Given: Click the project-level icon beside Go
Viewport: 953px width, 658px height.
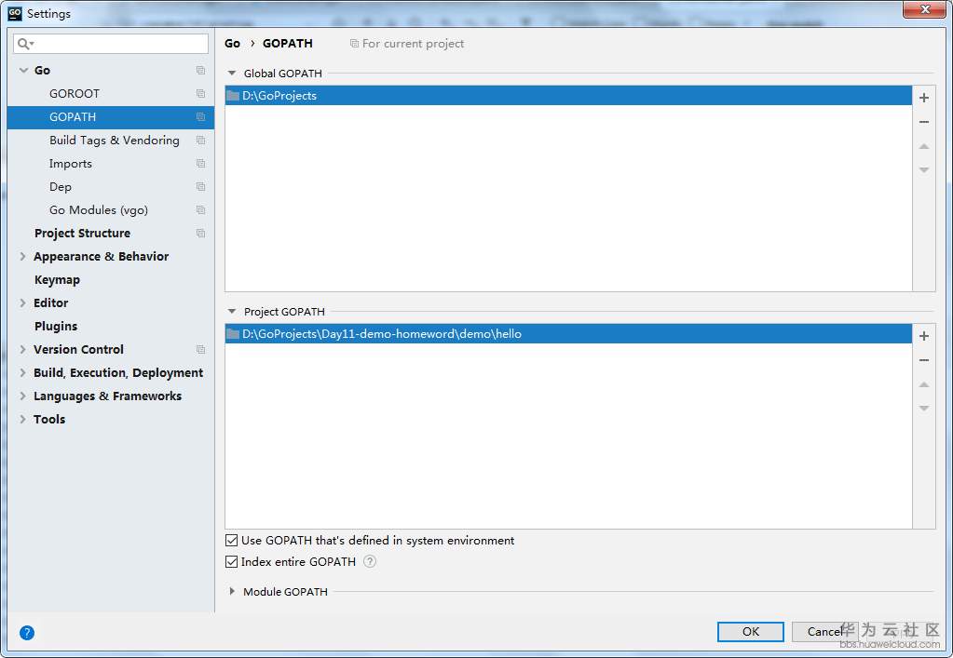Looking at the screenshot, I should (200, 71).
